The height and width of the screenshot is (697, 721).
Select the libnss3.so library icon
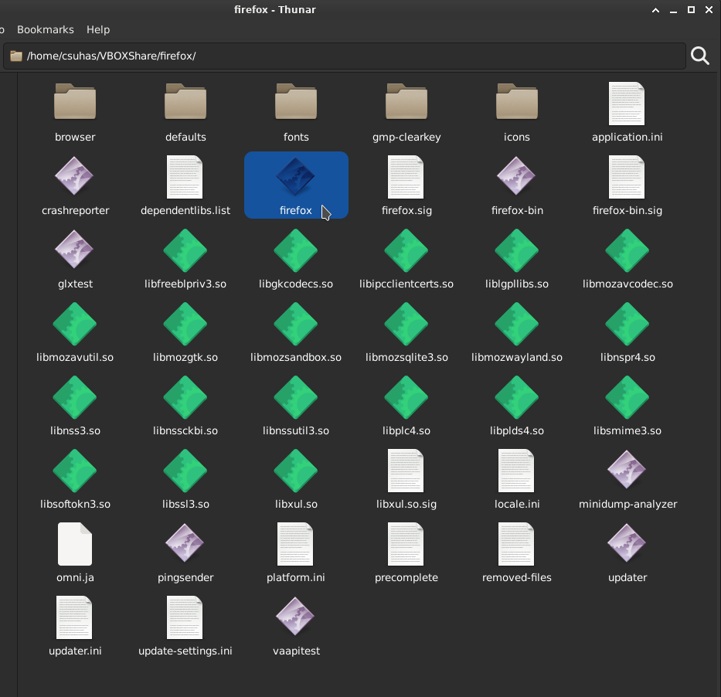(x=74, y=398)
